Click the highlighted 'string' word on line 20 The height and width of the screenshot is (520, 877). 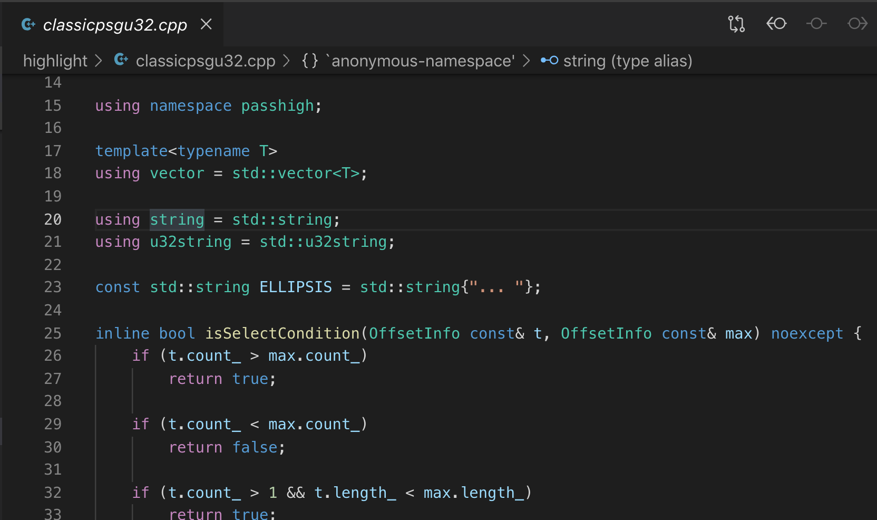tap(177, 219)
